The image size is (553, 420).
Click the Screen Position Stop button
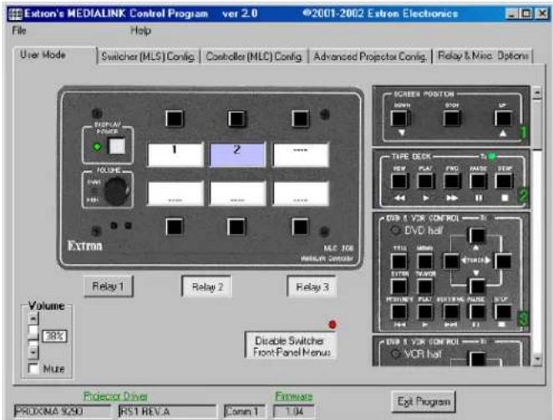[x=452, y=119]
